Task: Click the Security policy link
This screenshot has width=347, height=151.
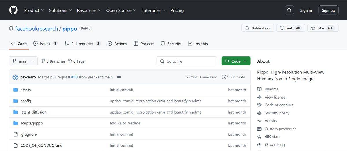Action: tap(277, 113)
